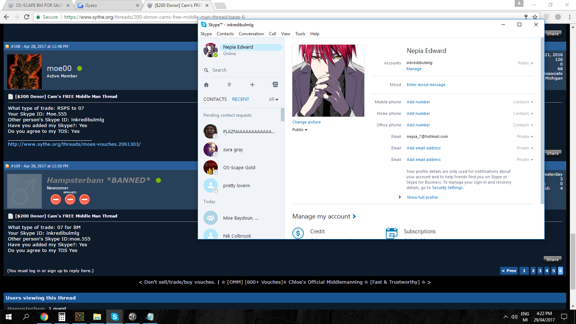
Task: Click the browser forward arrow
Action: coord(17,17)
